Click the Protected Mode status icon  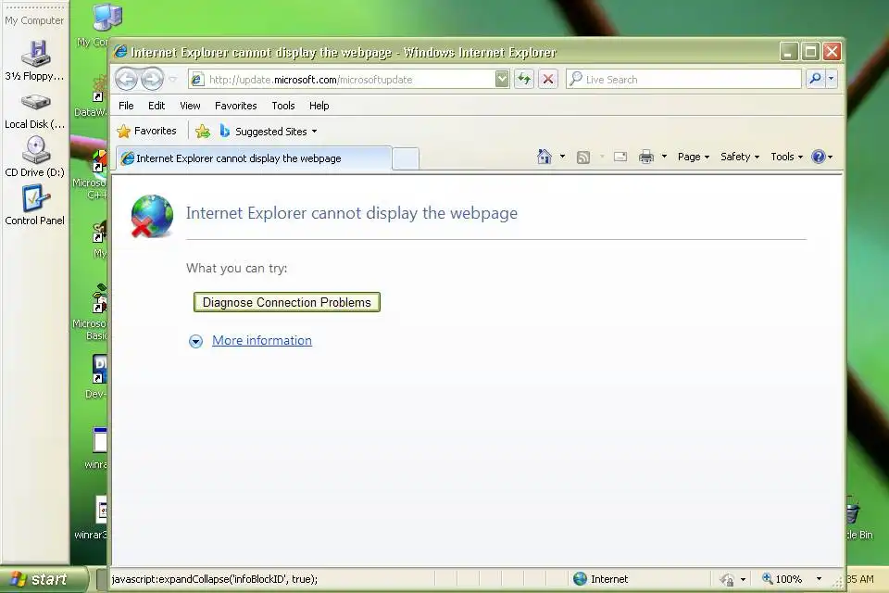point(728,579)
